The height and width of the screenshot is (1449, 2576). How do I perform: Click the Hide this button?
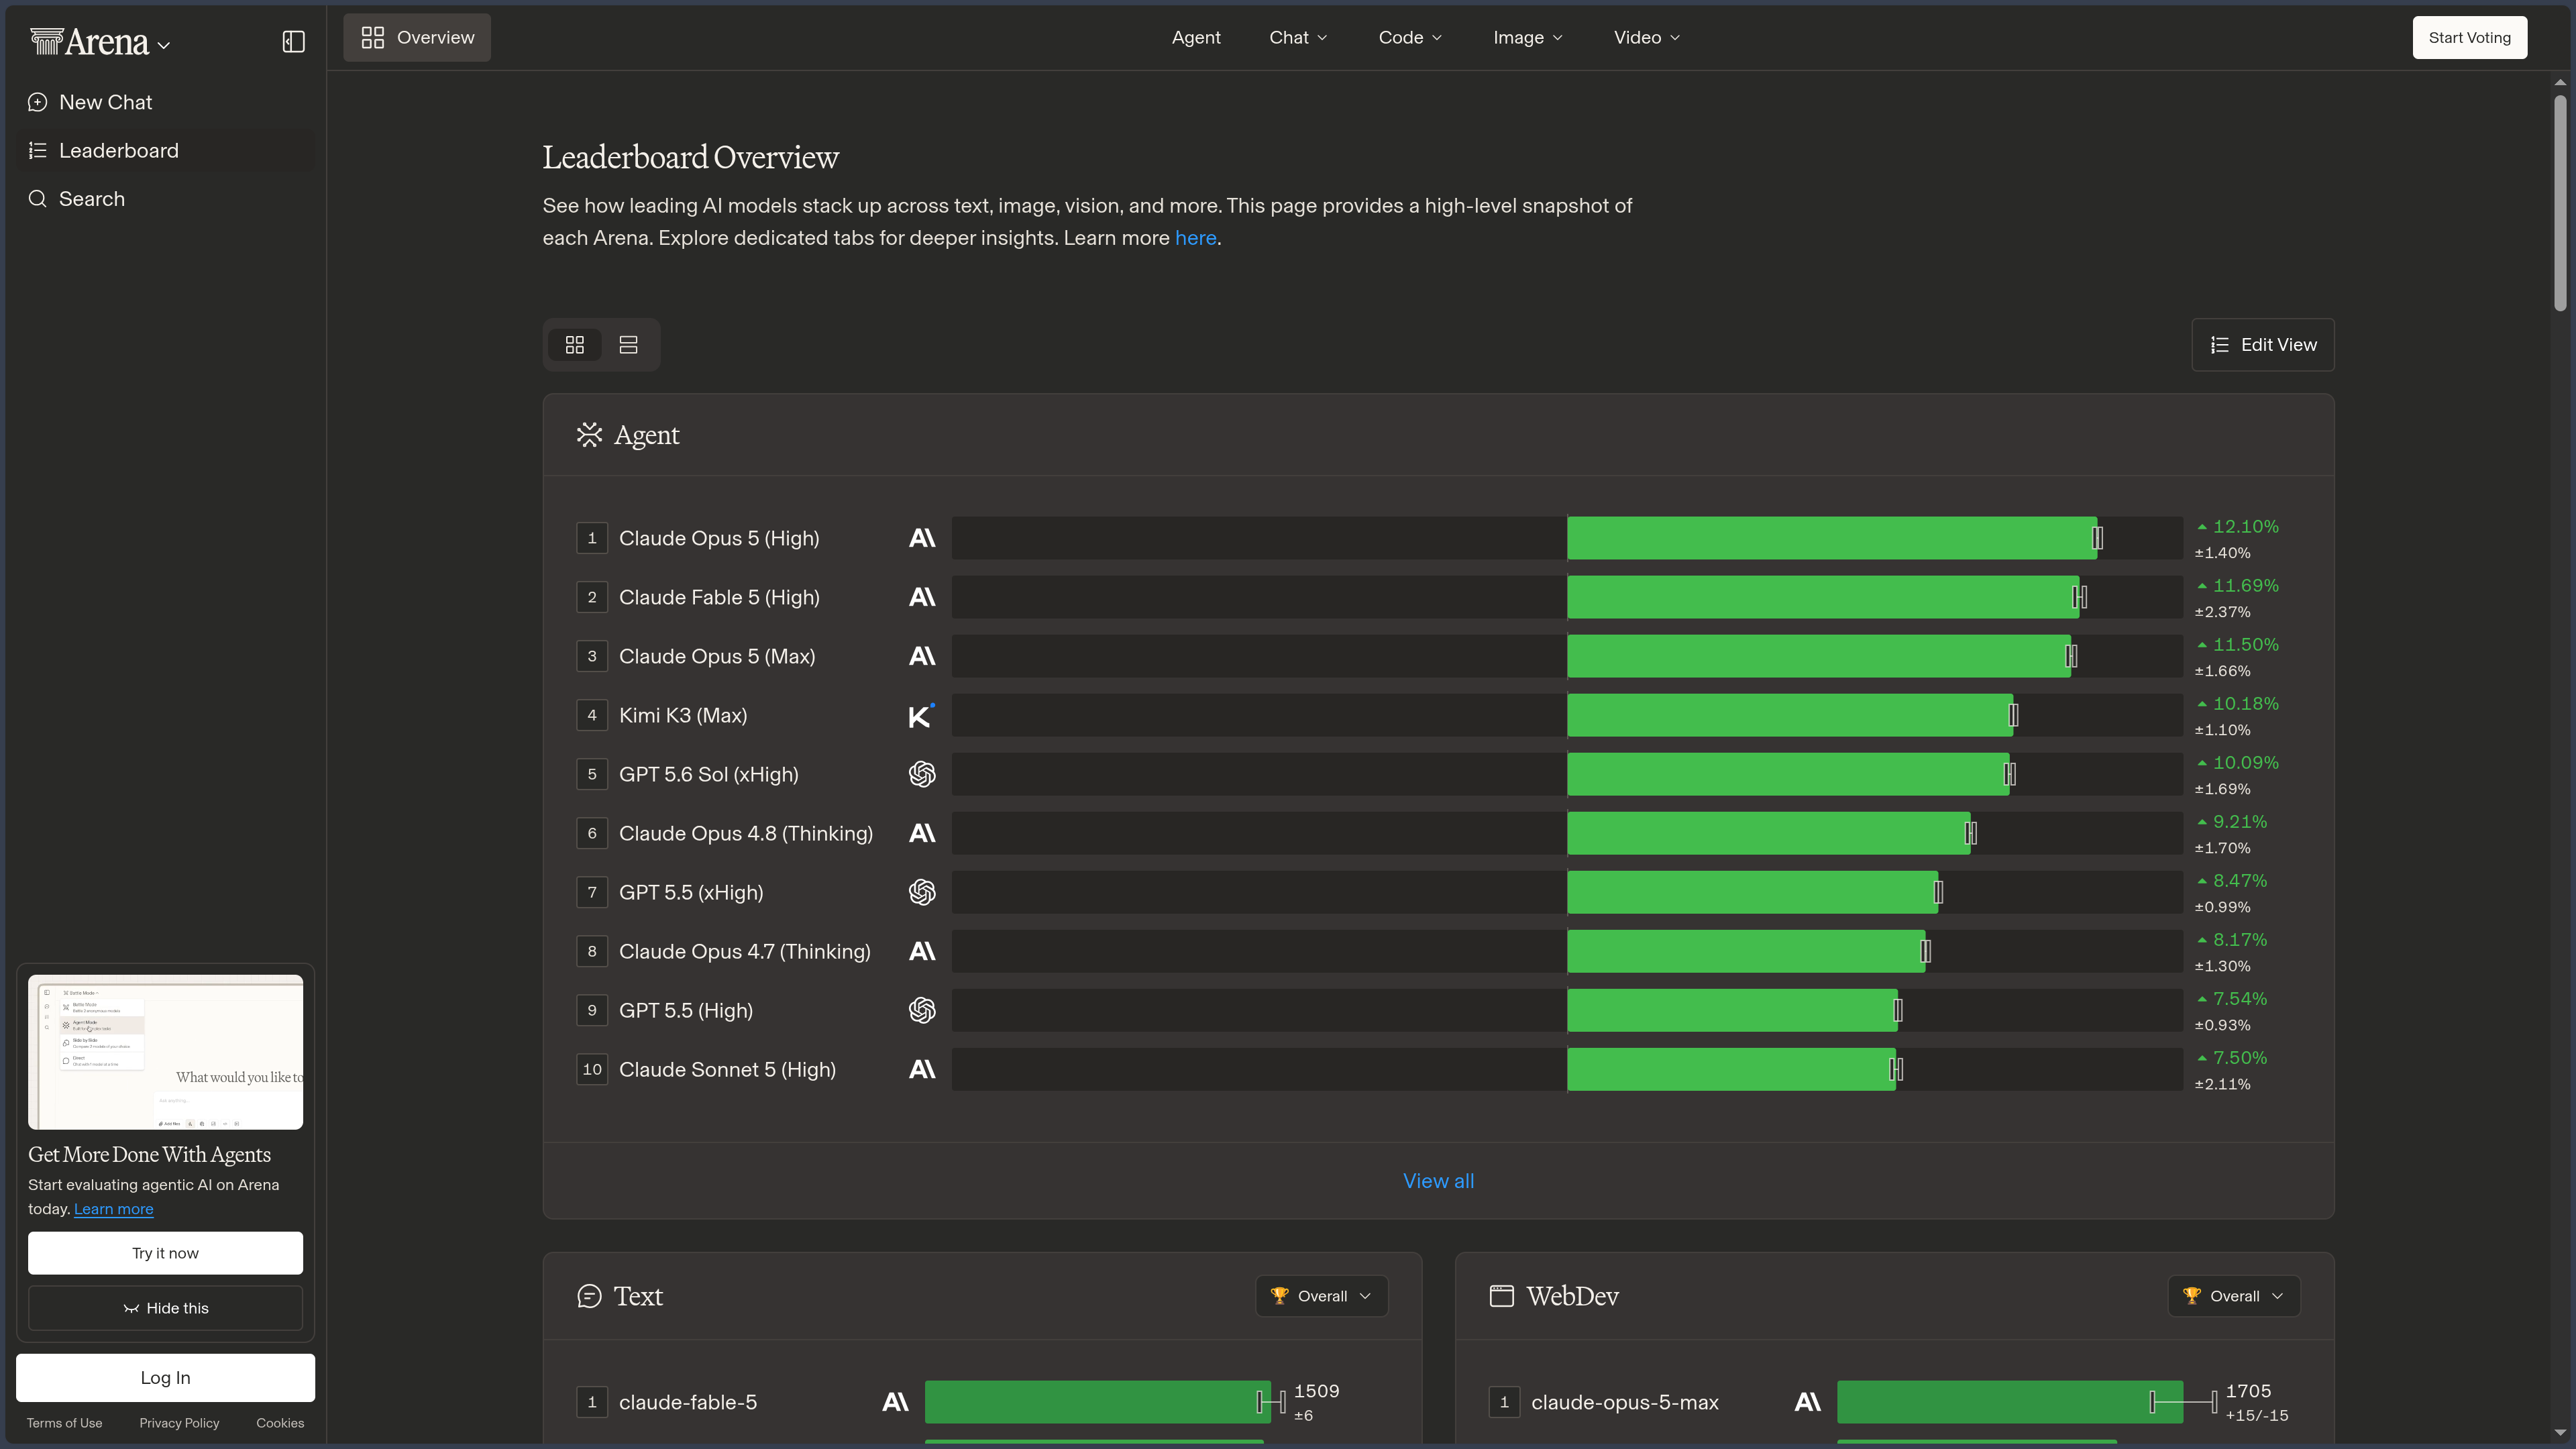pos(165,1308)
